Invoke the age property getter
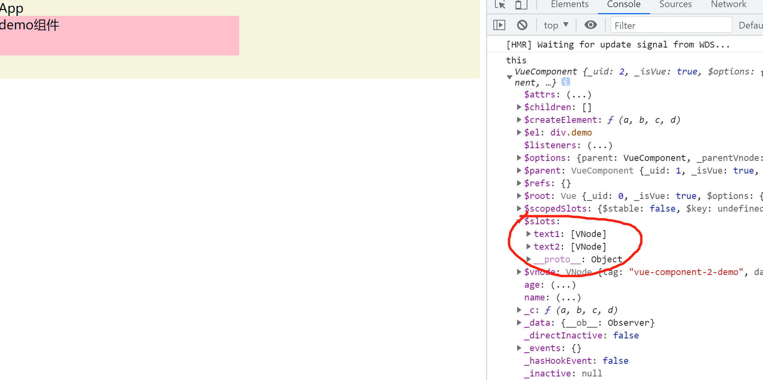 click(563, 285)
